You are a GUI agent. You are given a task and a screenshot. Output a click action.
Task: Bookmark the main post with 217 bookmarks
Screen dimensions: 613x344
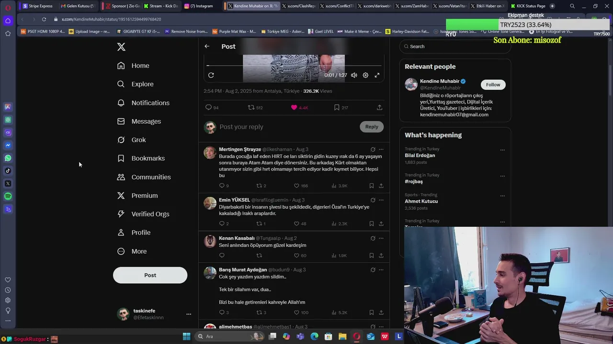[x=341, y=107]
